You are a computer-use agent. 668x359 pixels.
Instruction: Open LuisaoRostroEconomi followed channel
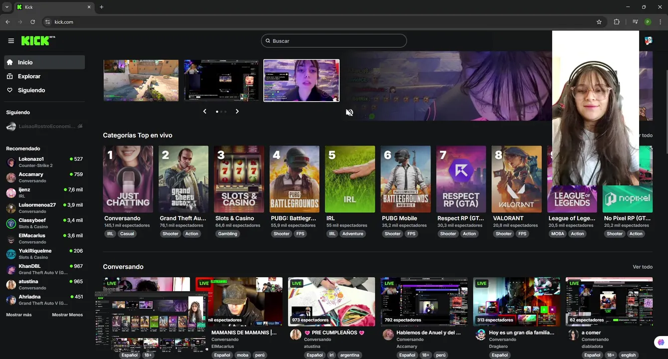(44, 127)
